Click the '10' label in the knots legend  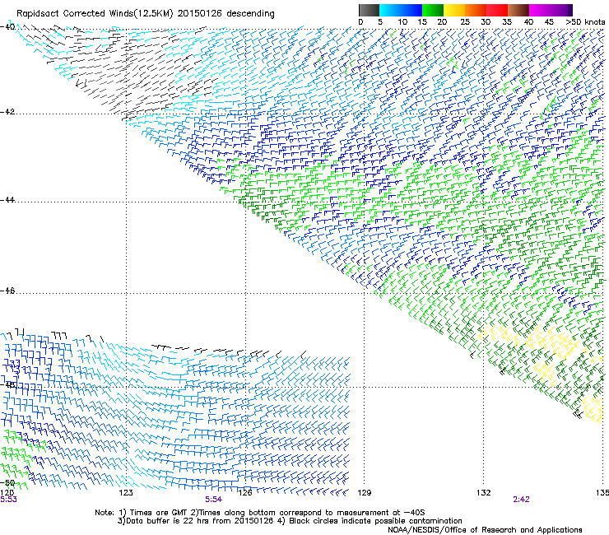(402, 22)
